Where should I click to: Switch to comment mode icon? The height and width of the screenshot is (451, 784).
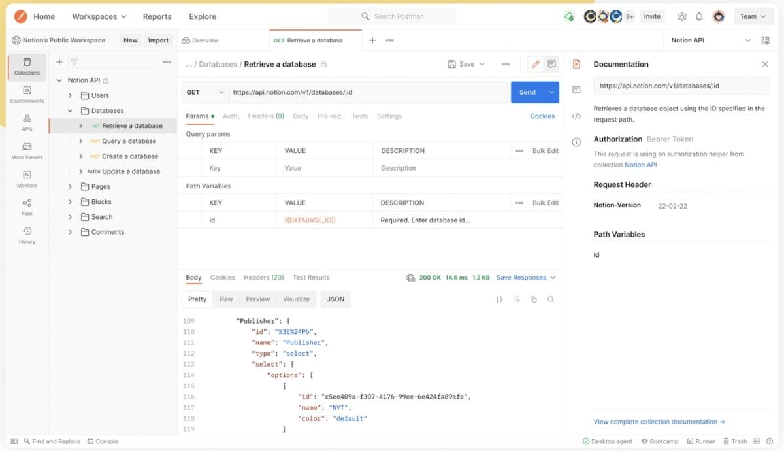[552, 64]
